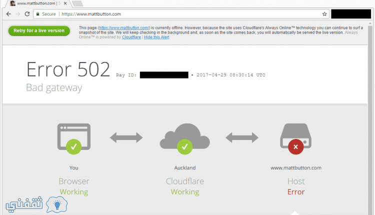
Task: Click the Error 502 heading
Action: pyautogui.click(x=68, y=69)
